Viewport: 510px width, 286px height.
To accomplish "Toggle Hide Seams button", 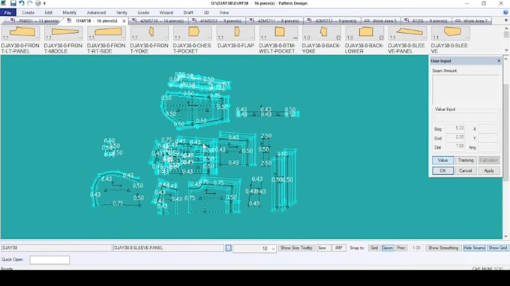I will tap(474, 248).
